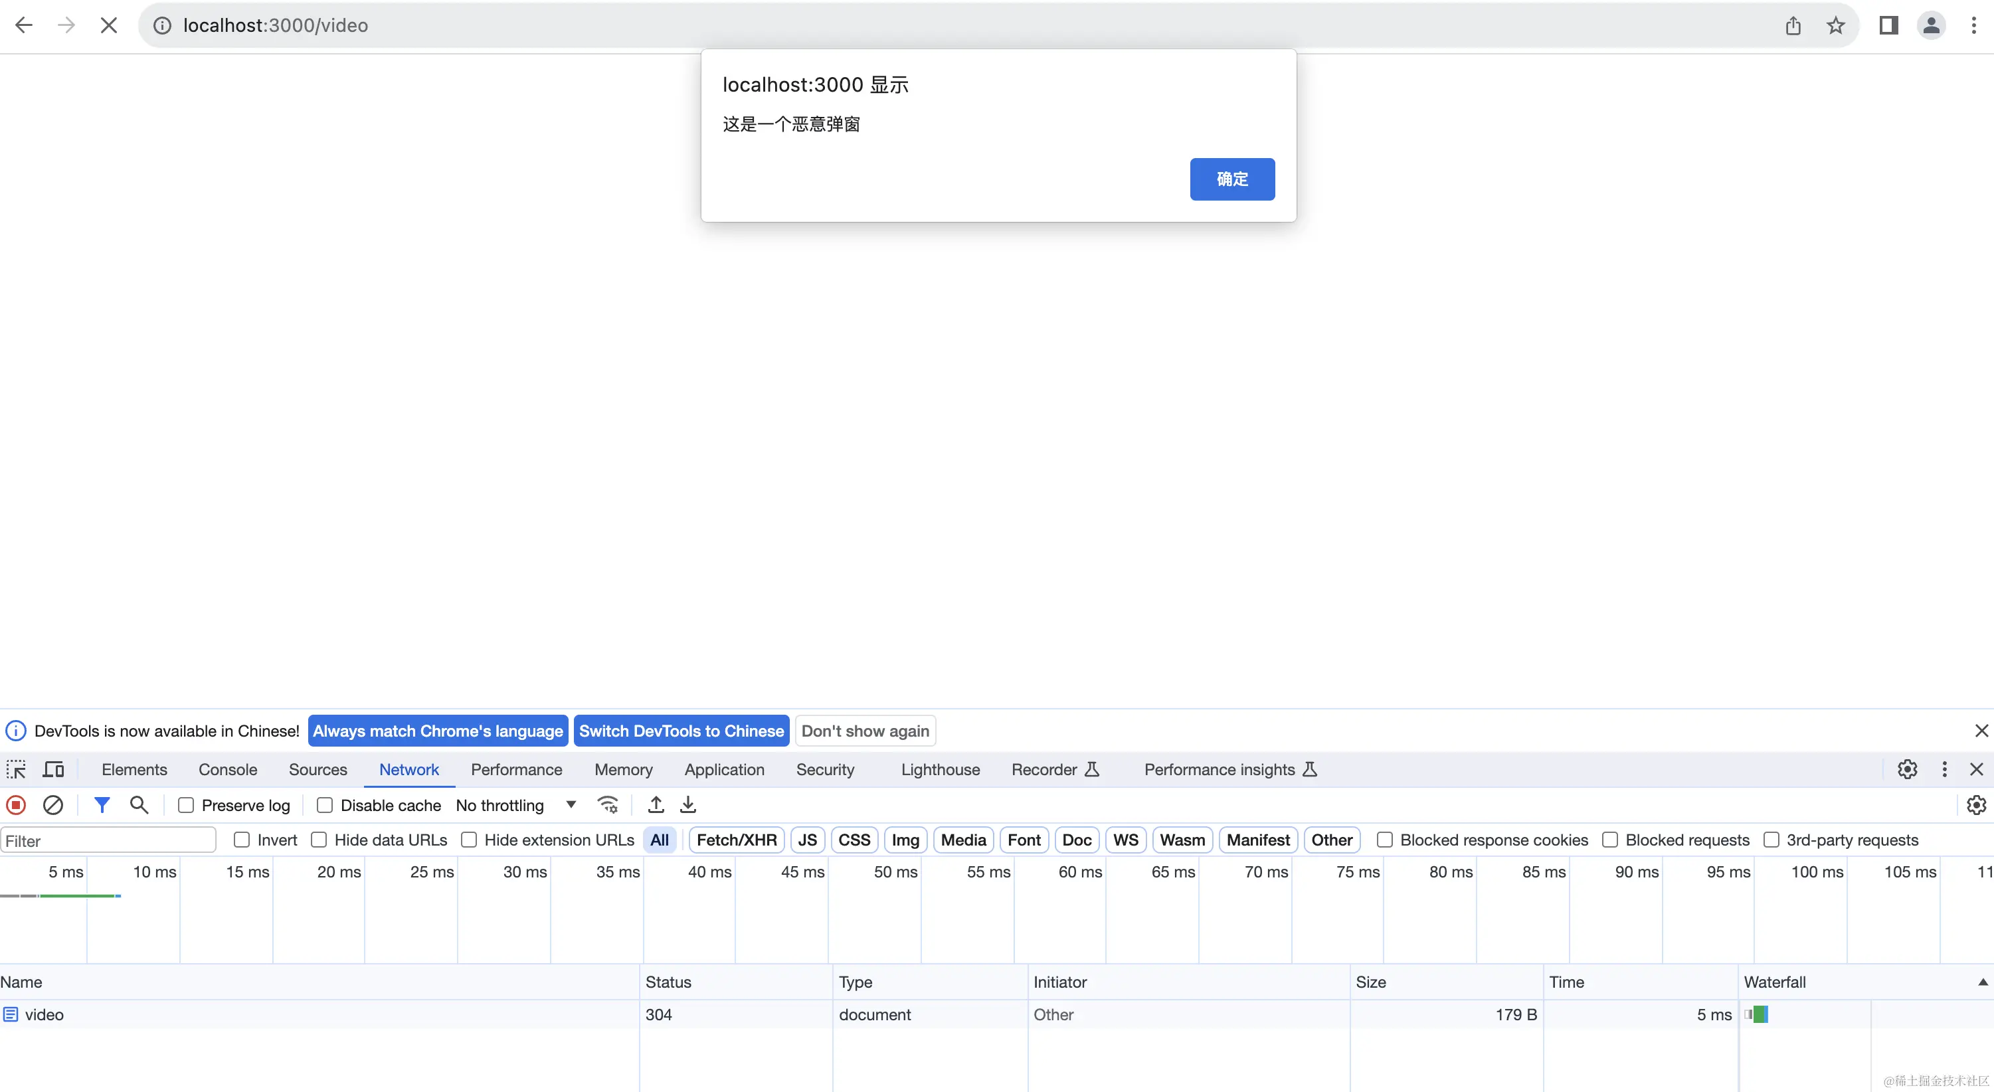Check Blocked requests
1994x1092 pixels.
1610,840
